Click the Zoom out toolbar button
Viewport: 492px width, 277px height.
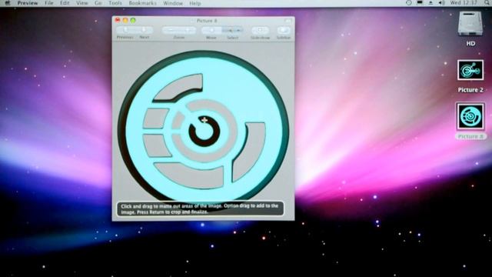coord(171,30)
